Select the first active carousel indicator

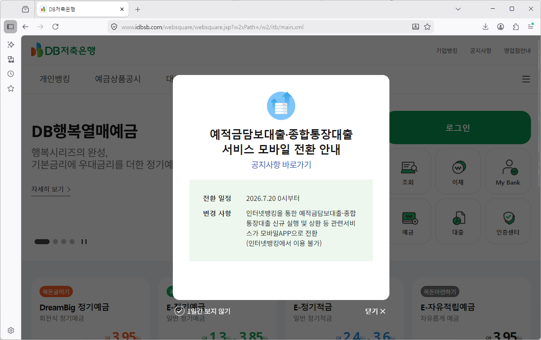coord(42,242)
